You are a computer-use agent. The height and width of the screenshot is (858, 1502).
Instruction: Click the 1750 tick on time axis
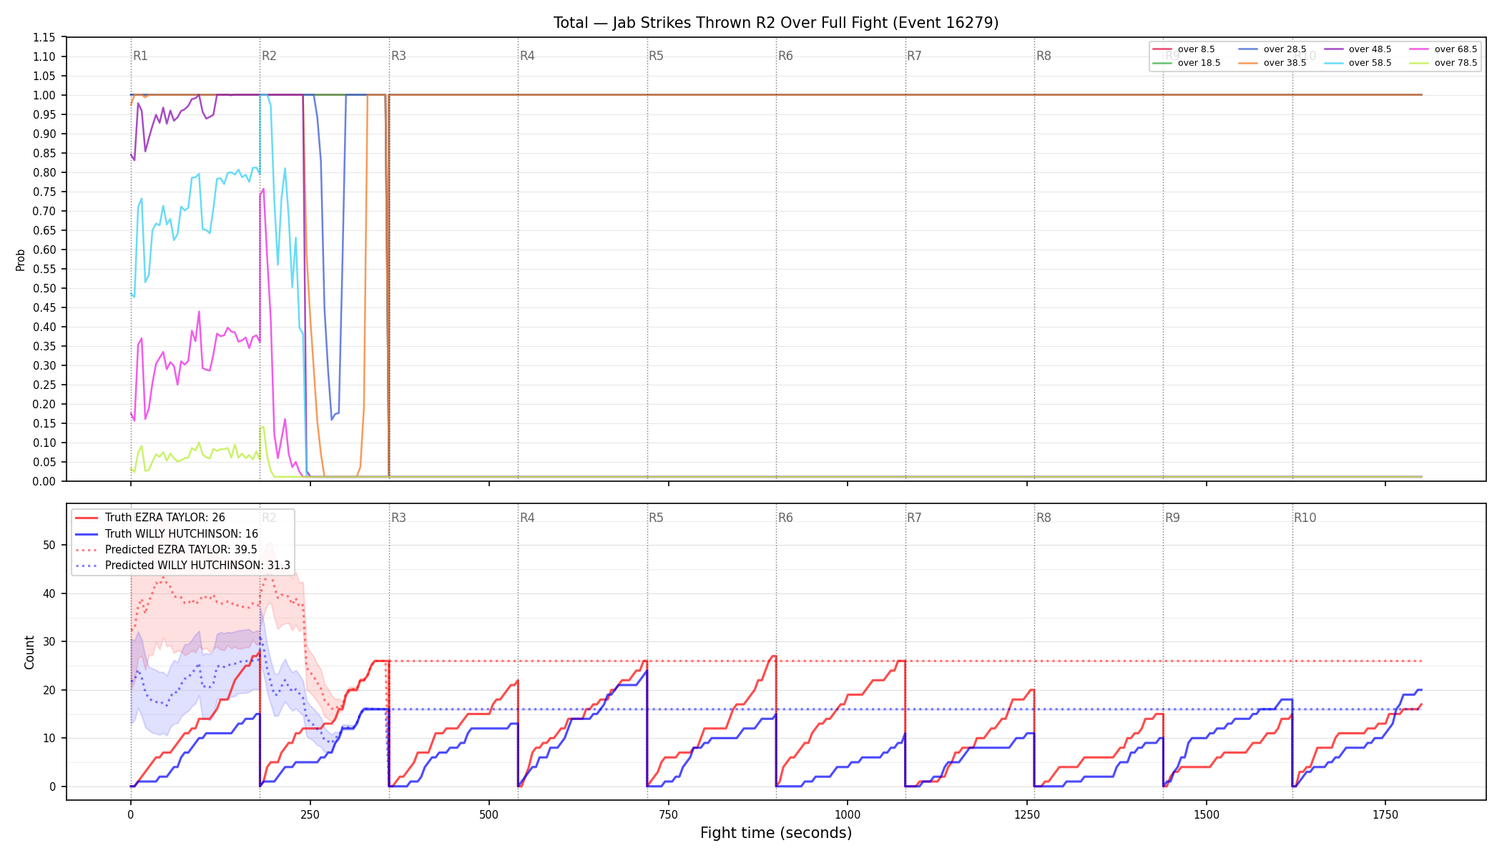point(1385,814)
